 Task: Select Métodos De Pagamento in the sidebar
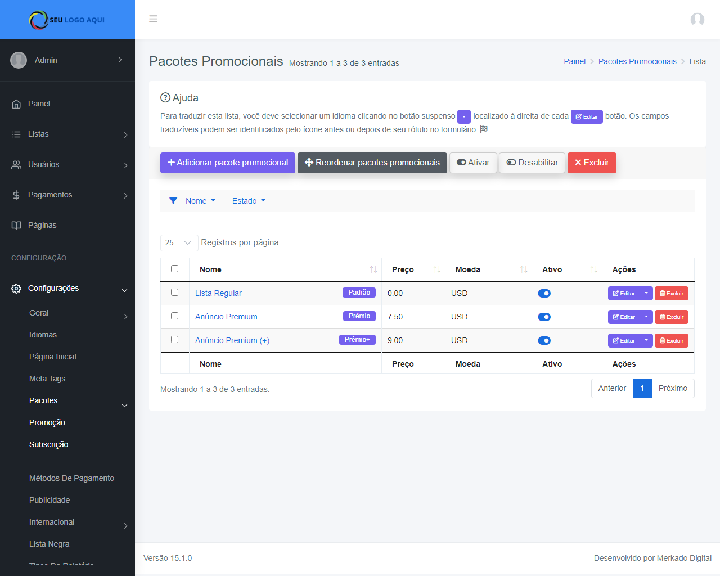(71, 479)
